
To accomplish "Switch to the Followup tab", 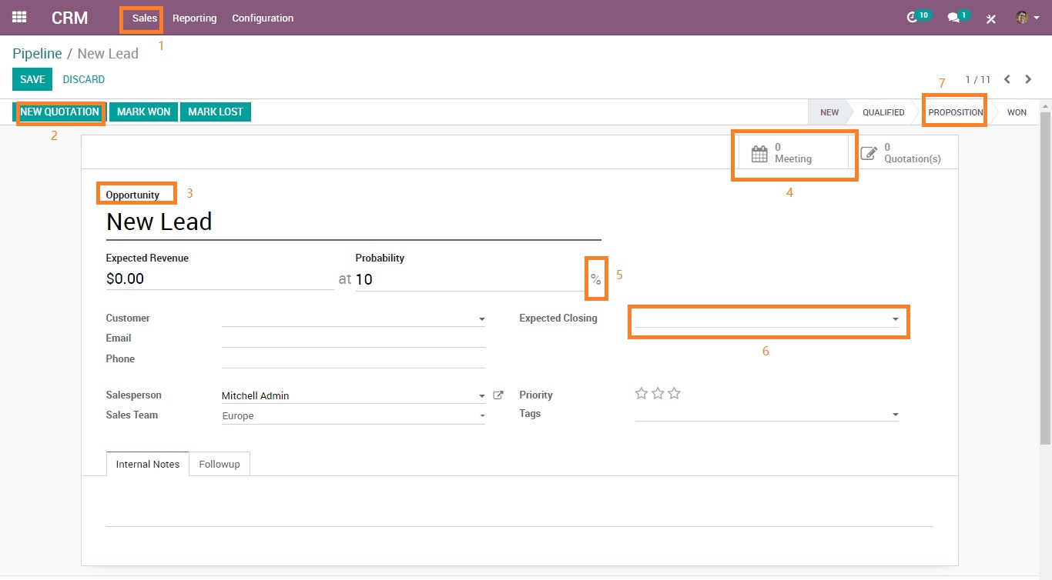I will click(x=219, y=464).
